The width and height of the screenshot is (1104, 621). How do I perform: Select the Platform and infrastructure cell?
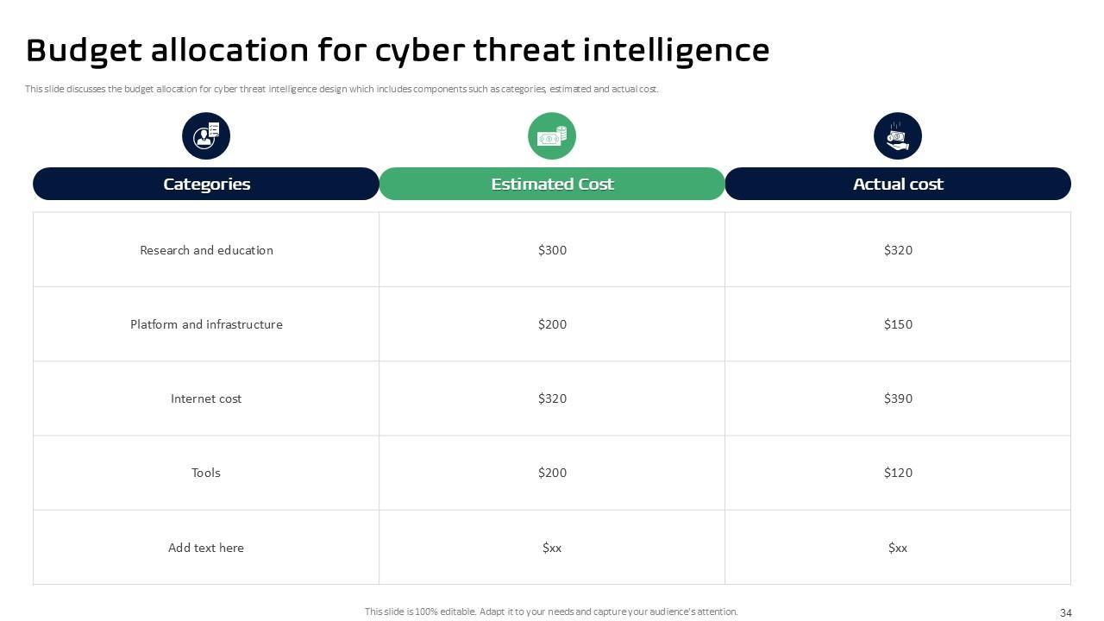click(x=206, y=324)
